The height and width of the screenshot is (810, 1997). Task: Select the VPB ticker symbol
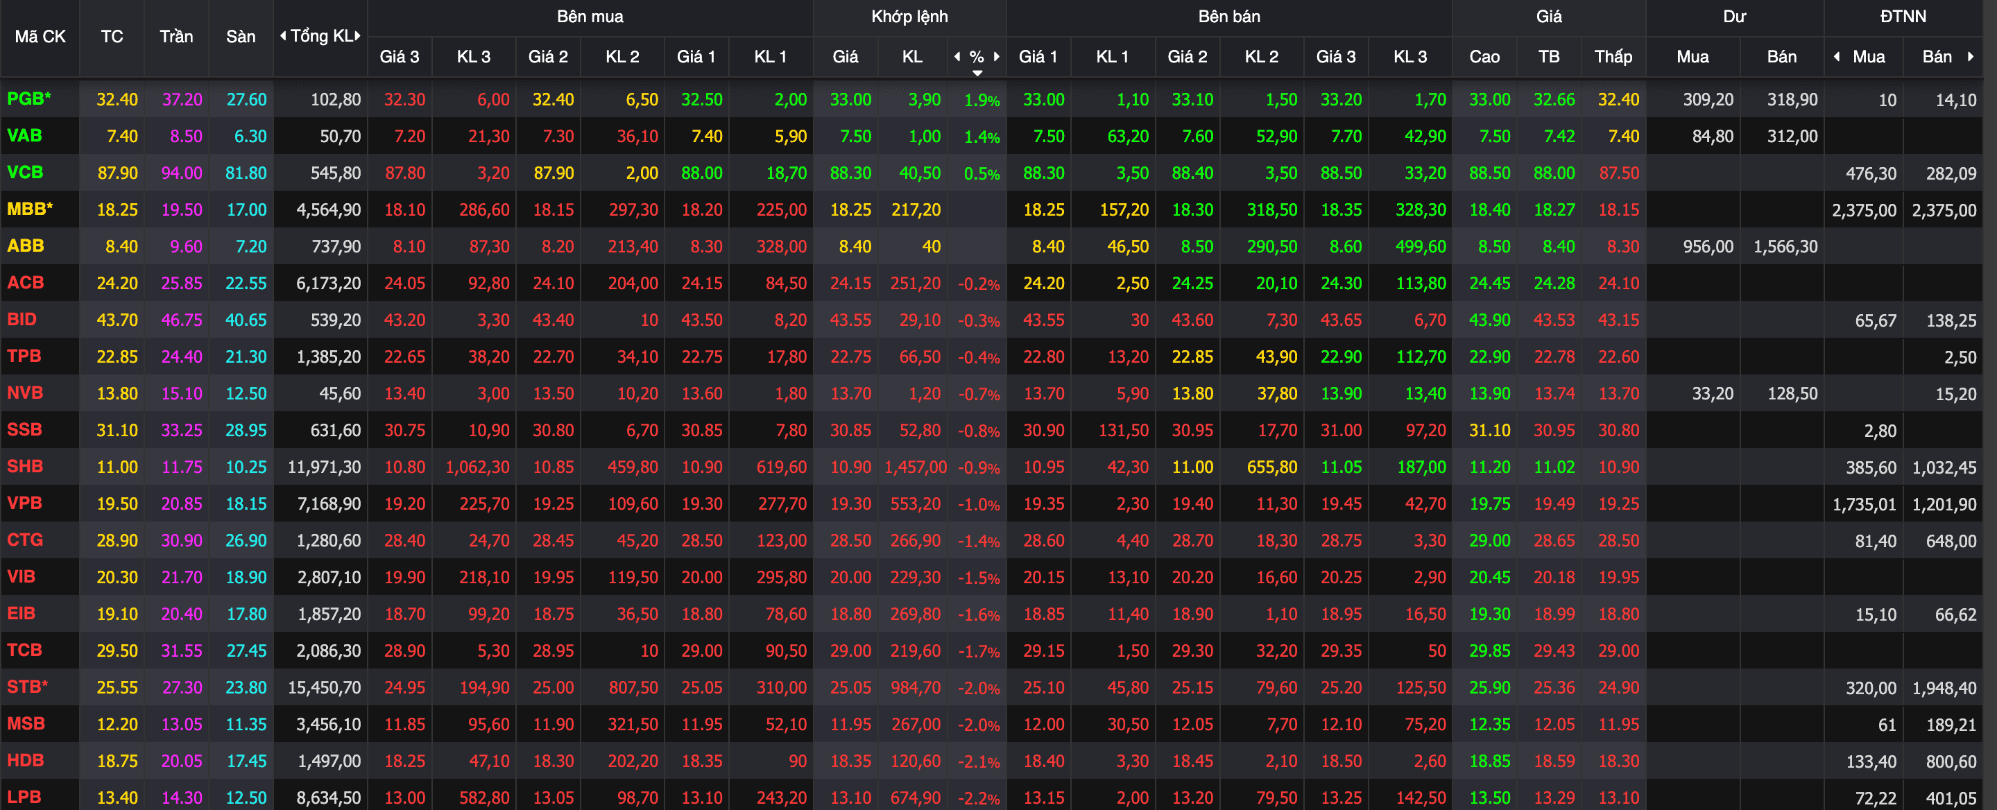(24, 503)
